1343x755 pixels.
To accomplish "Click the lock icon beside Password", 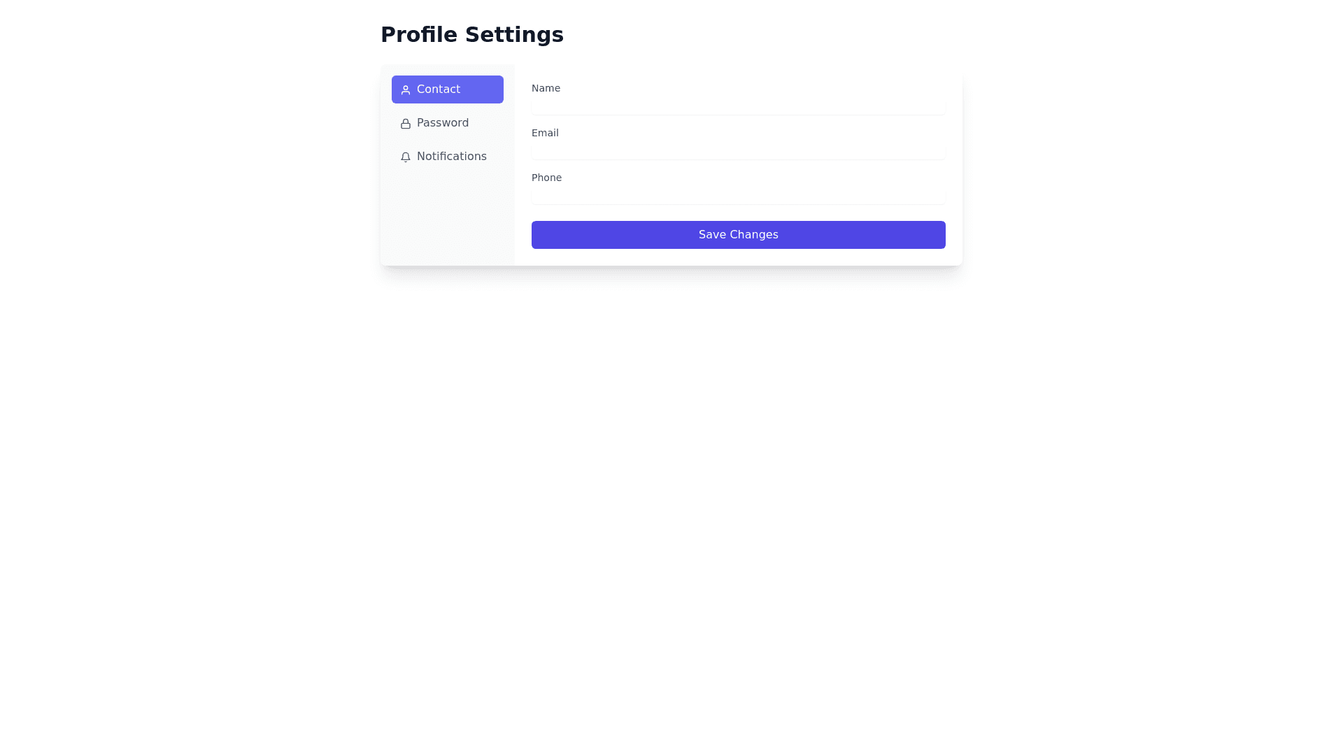I will (405, 123).
